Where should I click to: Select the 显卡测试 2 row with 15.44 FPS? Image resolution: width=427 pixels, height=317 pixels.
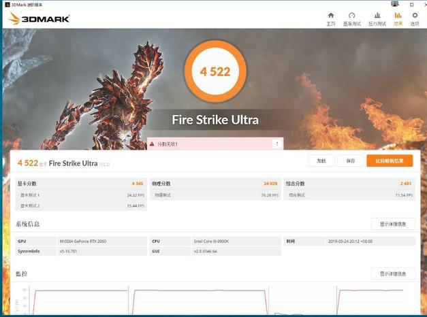coord(81,205)
